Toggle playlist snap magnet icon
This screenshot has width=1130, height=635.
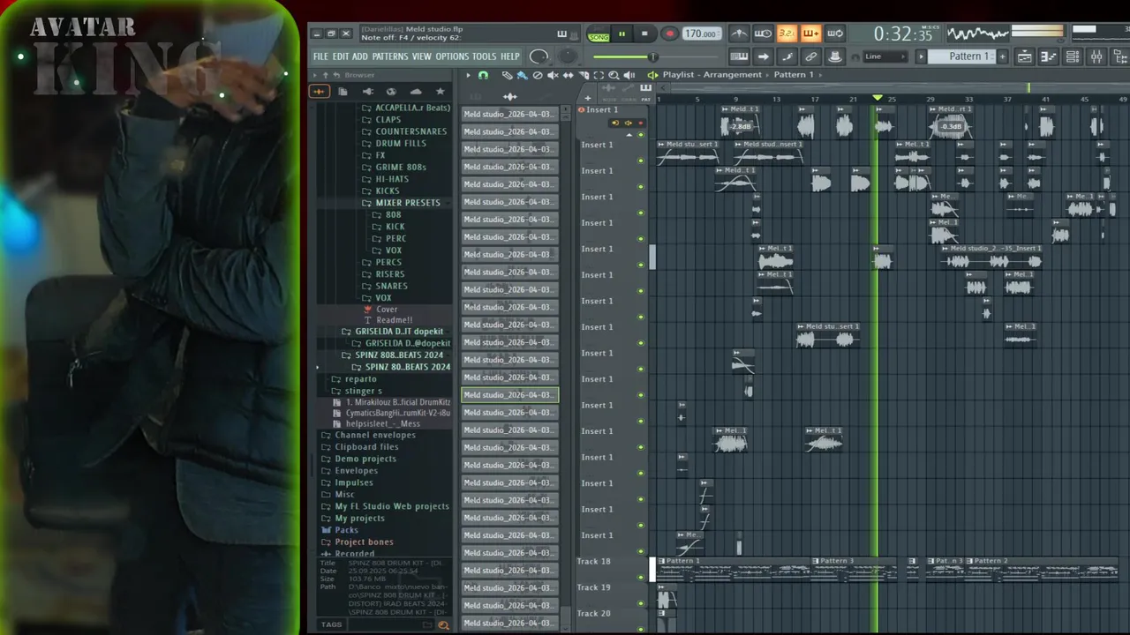(483, 75)
